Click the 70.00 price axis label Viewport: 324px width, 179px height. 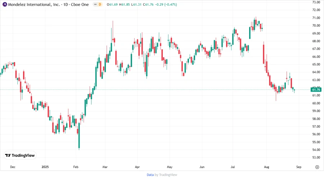316,26
